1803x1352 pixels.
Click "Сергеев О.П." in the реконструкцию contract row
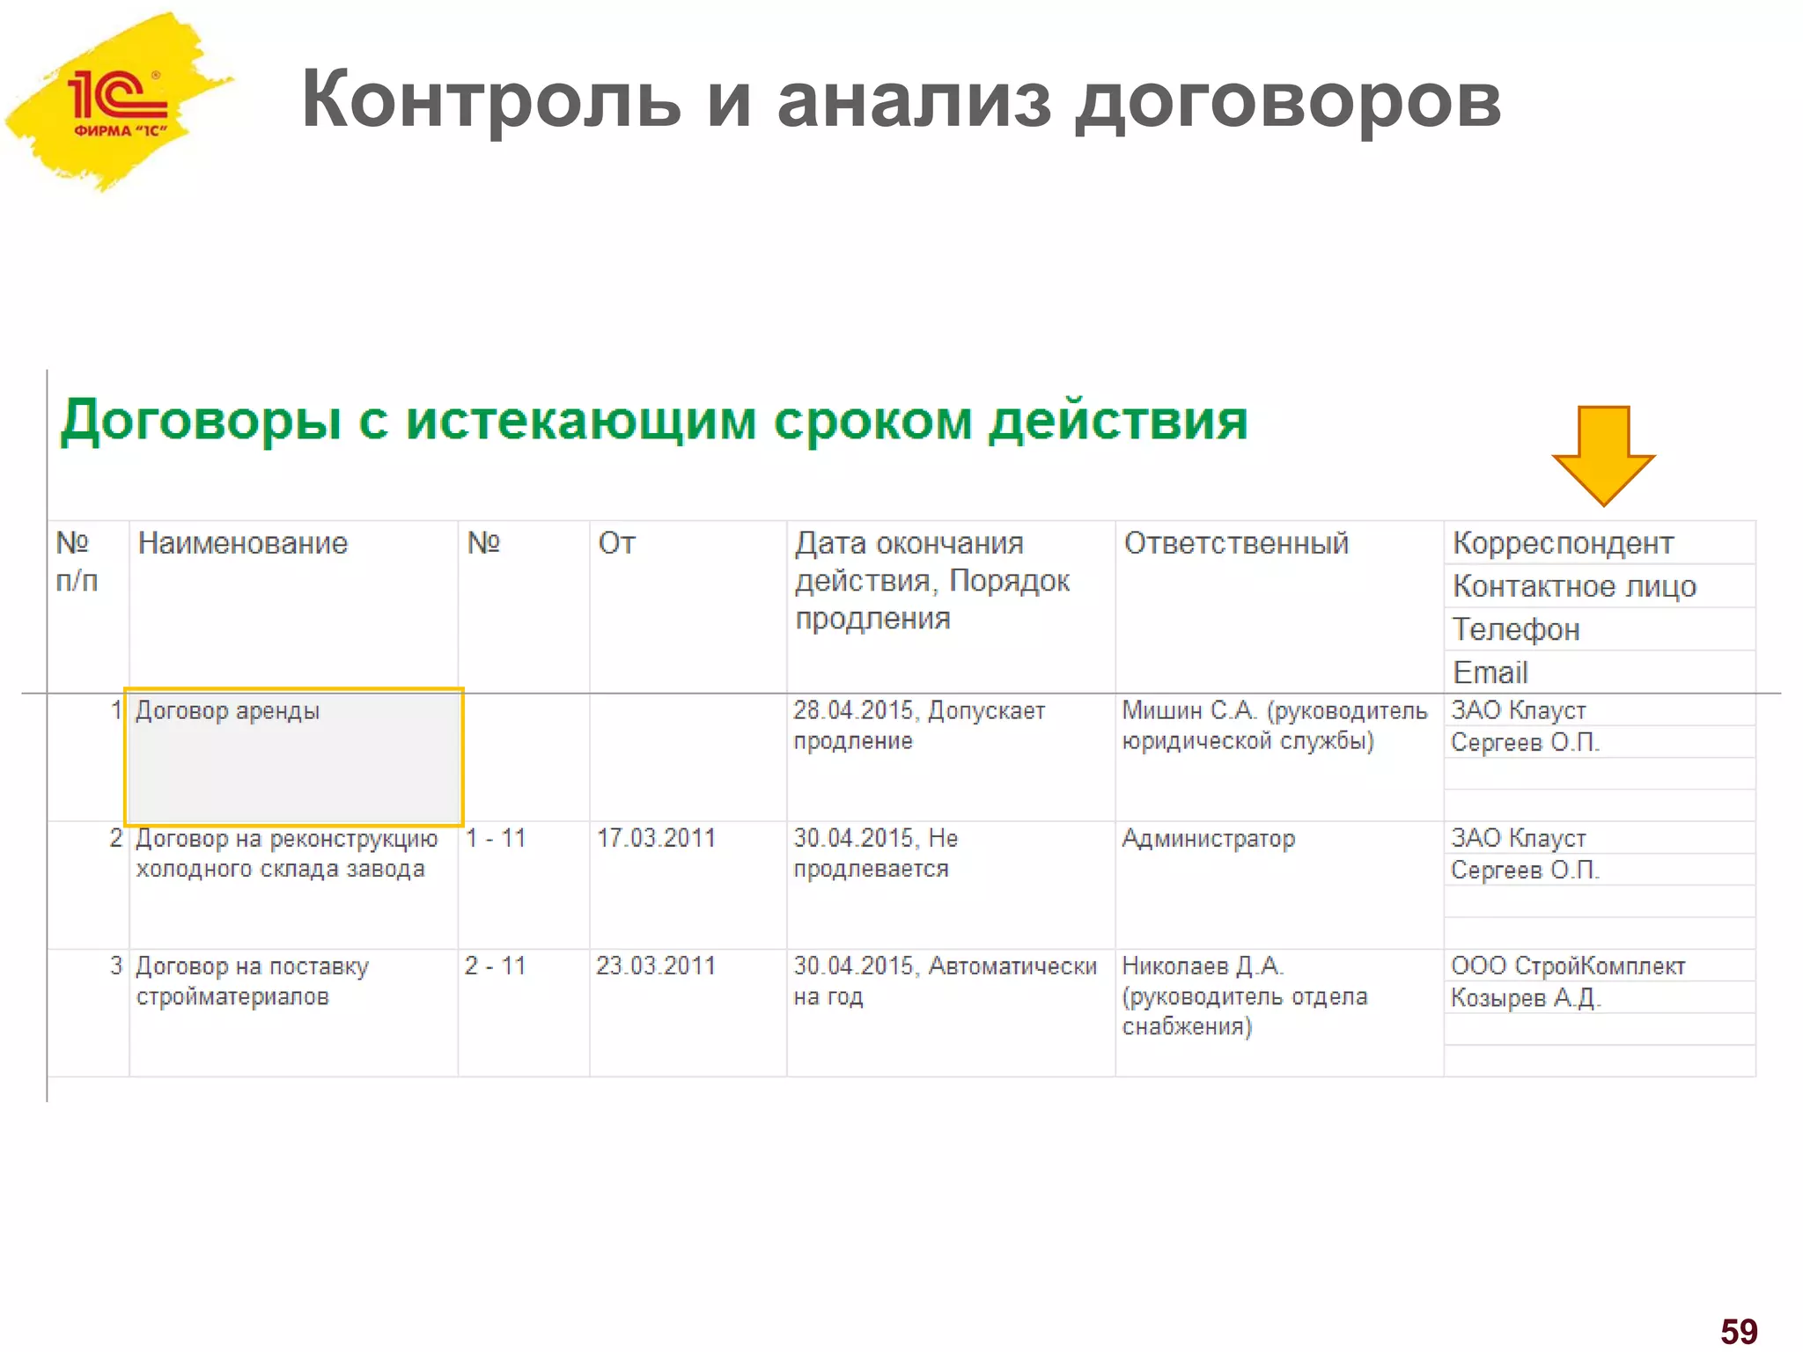pyautogui.click(x=1600, y=870)
